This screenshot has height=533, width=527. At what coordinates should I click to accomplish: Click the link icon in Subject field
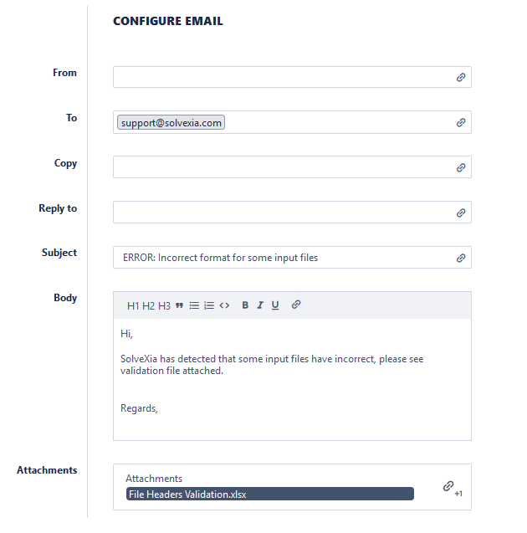tap(461, 258)
